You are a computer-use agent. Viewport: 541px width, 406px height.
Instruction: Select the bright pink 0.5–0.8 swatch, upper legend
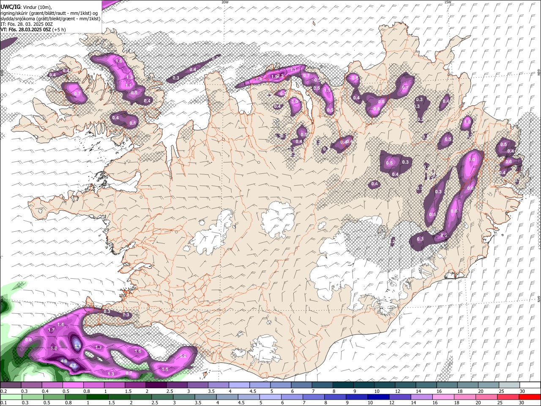pyautogui.click(x=73, y=385)
